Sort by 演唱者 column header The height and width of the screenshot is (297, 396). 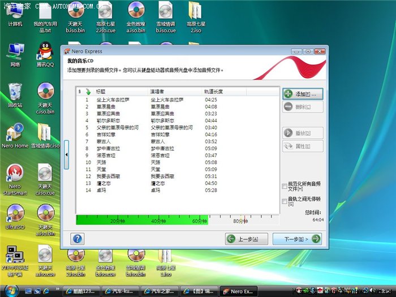(x=175, y=92)
